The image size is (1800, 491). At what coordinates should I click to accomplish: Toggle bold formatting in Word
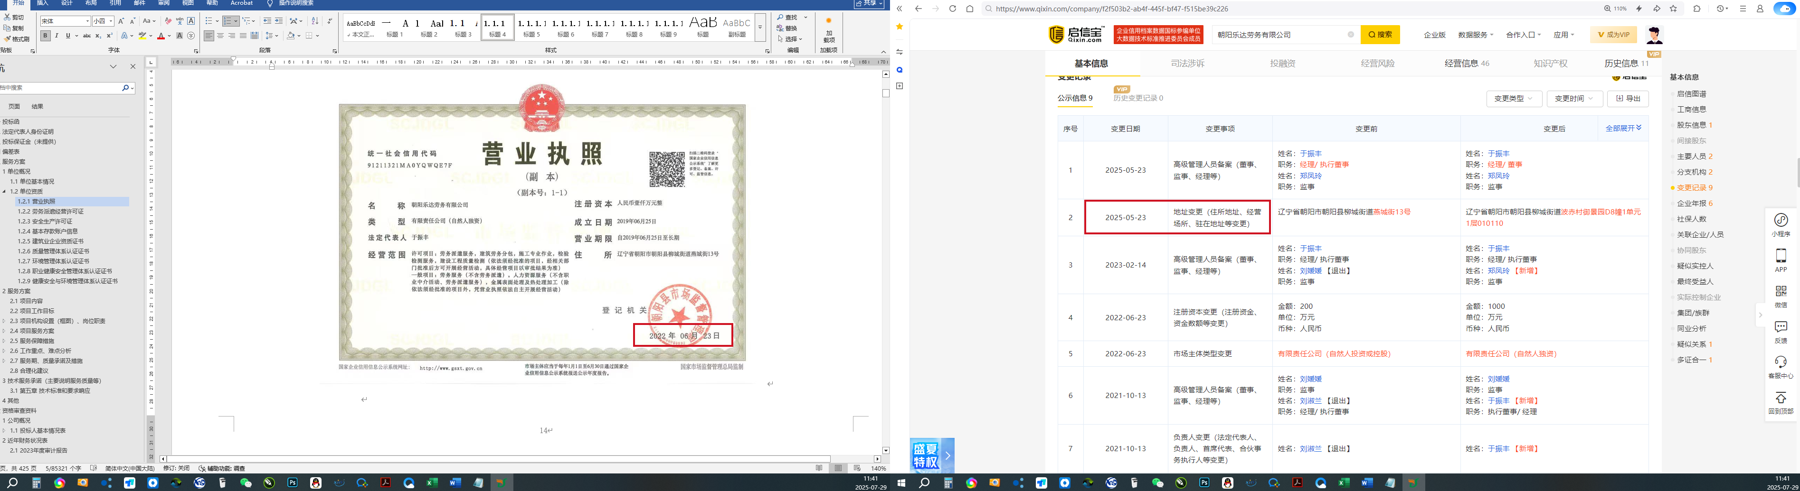point(46,36)
